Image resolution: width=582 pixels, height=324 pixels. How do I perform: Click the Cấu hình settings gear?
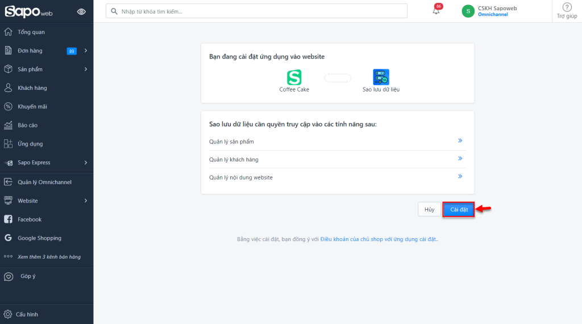[8, 314]
